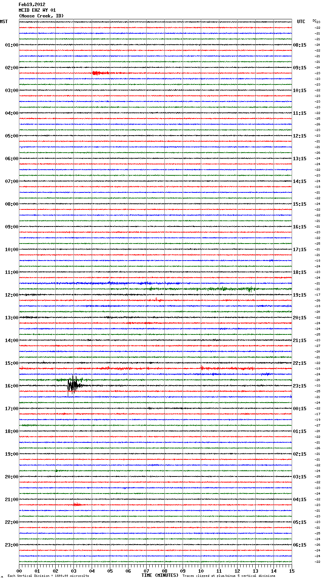
Task: Click the 00:15 UTC time label
Action: point(300,409)
